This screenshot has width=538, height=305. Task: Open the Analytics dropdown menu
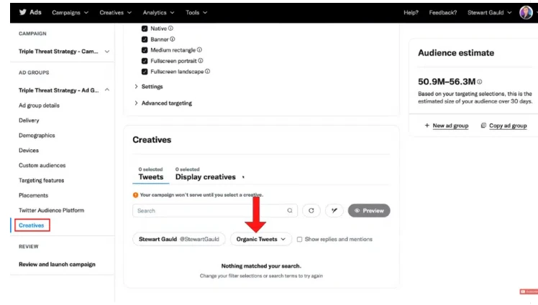[x=158, y=13]
